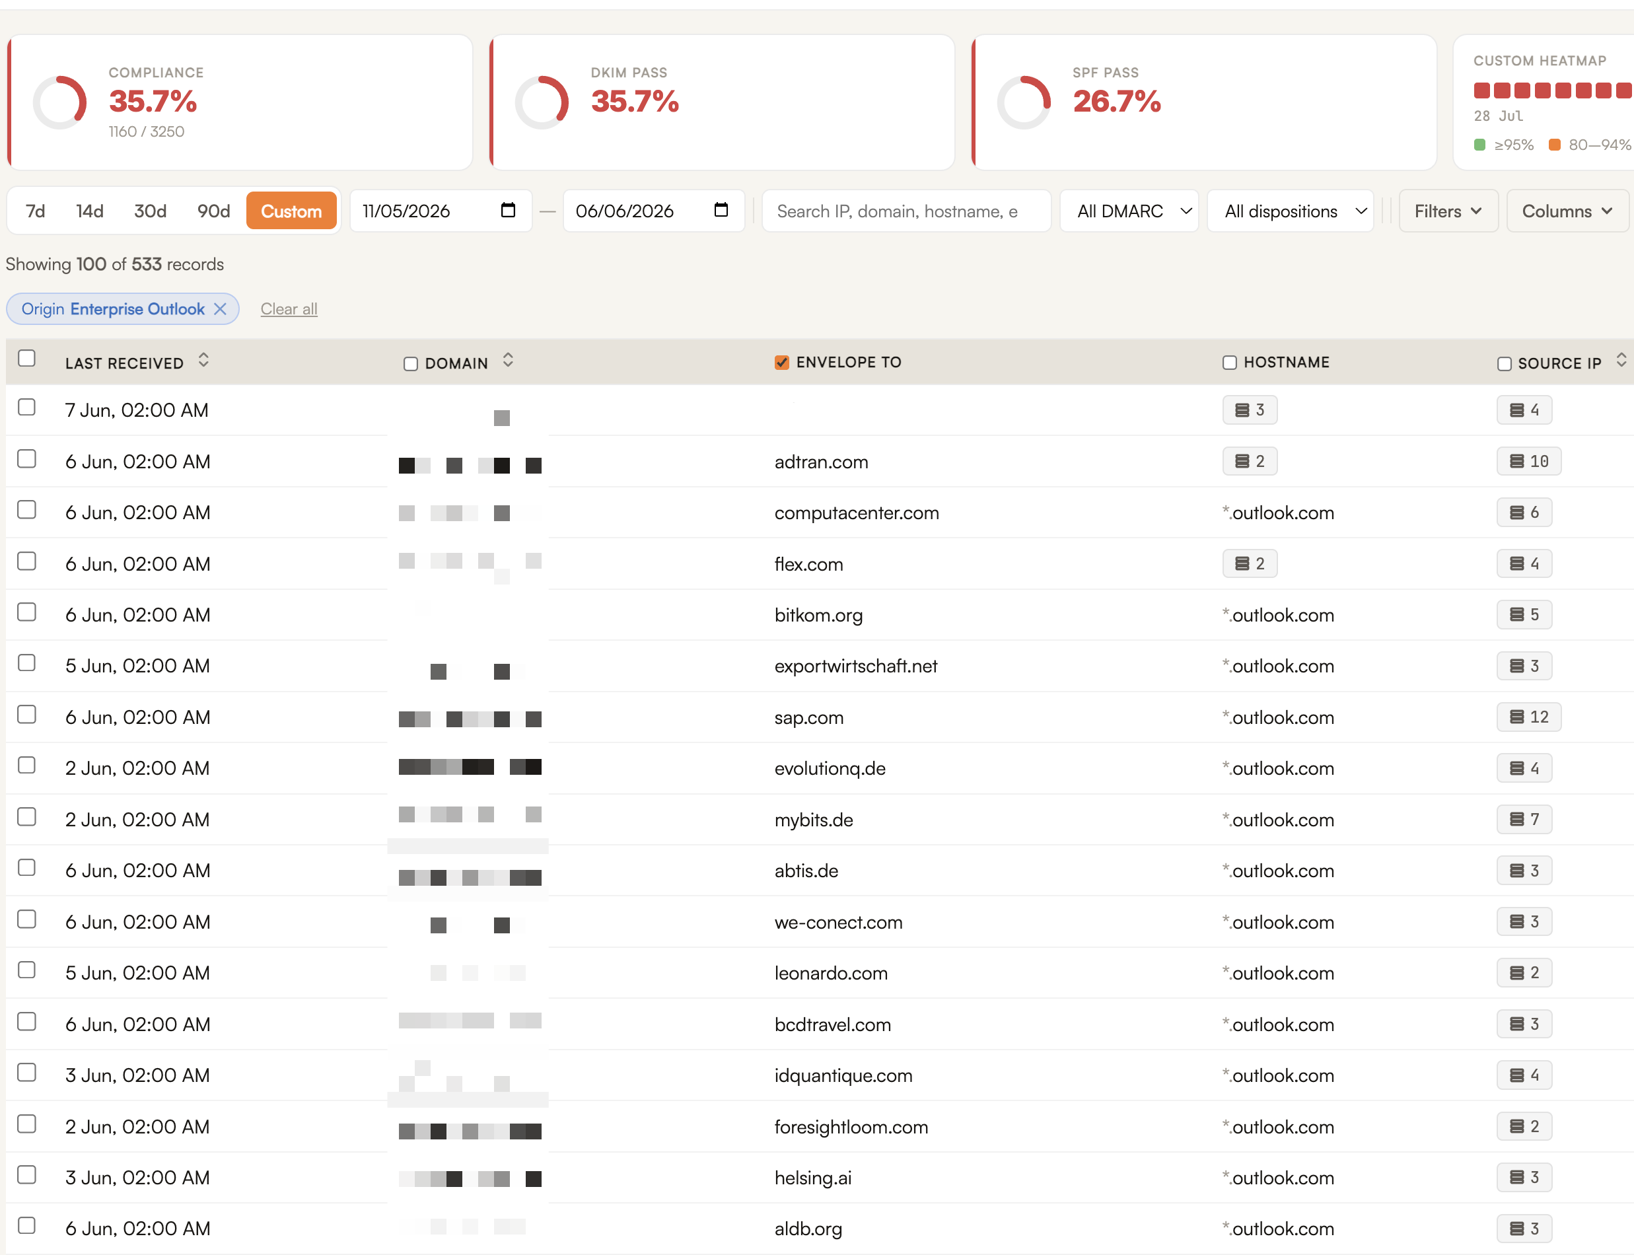Image resolution: width=1634 pixels, height=1255 pixels.
Task: Open the DKIM Pass 35.7% card
Action: click(722, 102)
